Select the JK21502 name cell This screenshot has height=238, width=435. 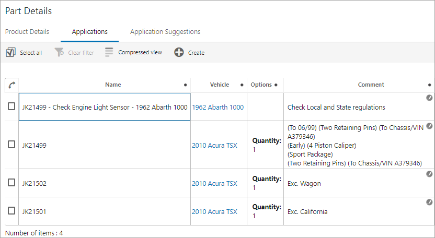pos(105,183)
